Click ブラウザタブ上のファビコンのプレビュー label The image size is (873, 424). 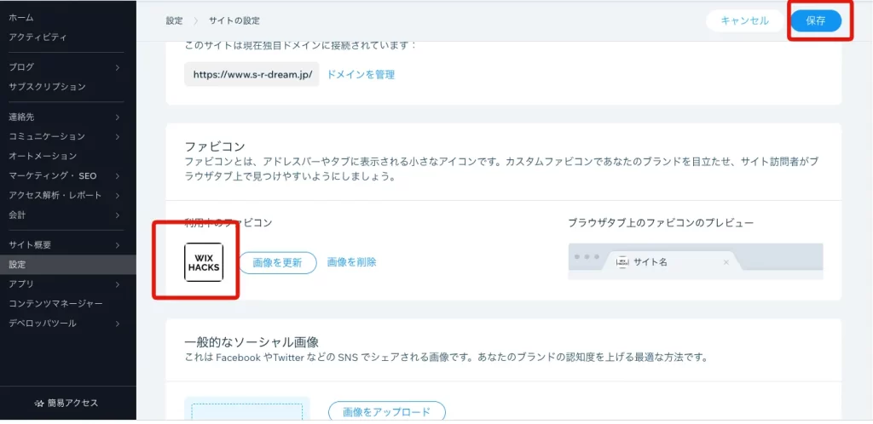point(661,223)
